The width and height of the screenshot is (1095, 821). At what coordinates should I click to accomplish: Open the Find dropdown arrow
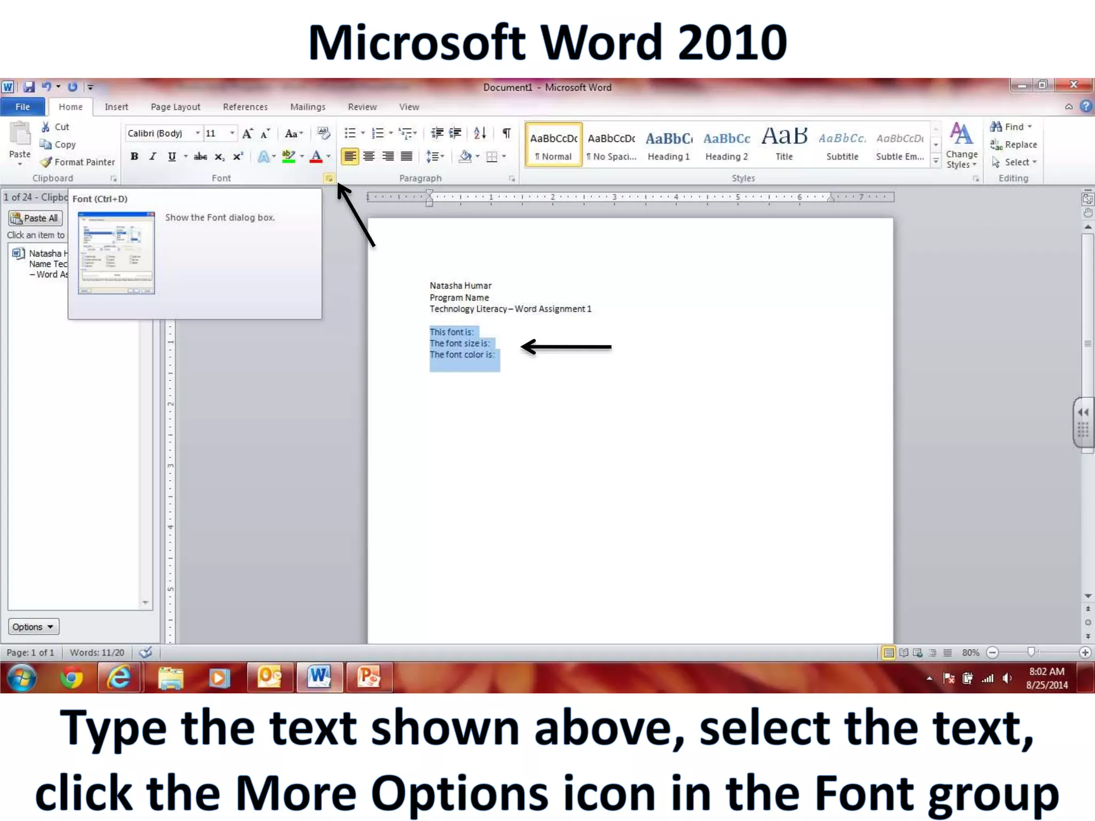(x=1029, y=127)
